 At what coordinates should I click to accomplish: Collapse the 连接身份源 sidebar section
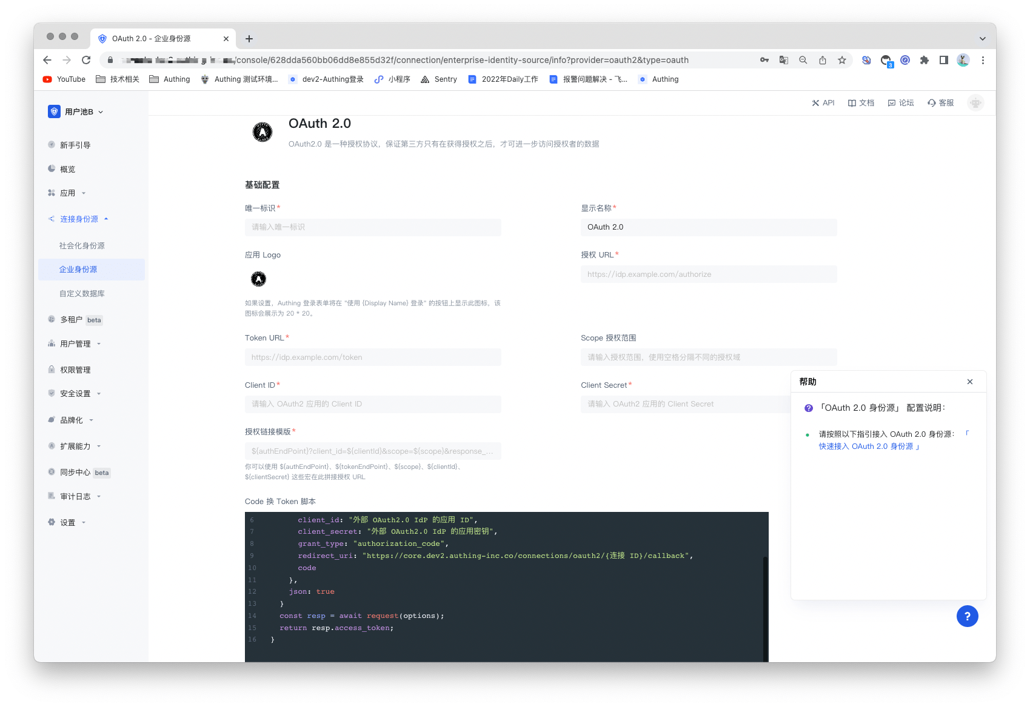pos(79,219)
